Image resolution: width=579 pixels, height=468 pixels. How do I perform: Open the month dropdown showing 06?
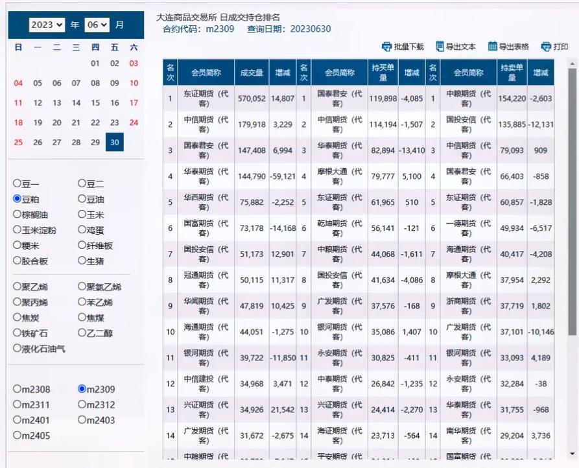click(99, 24)
